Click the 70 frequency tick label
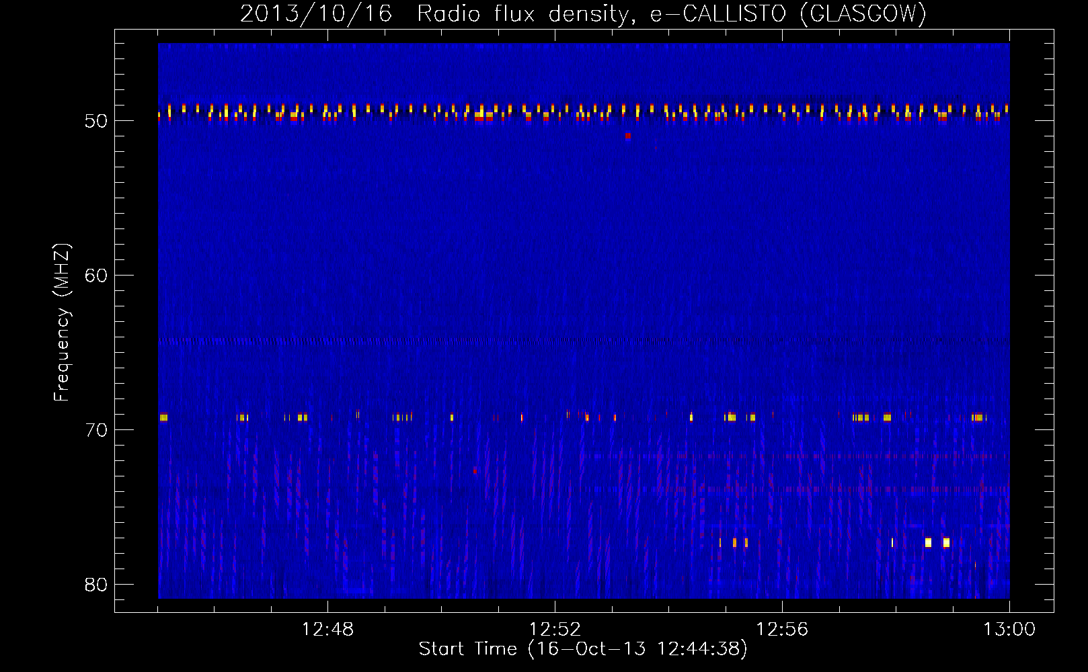Screen dimensions: 1088x672 tap(96, 430)
